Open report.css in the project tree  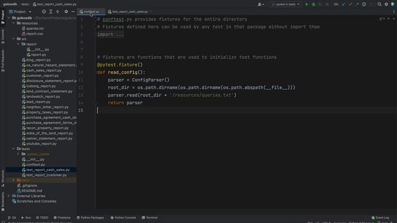coord(32,33)
